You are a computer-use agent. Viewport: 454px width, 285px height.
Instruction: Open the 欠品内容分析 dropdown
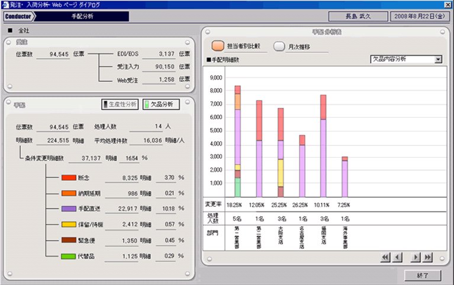[438, 59]
